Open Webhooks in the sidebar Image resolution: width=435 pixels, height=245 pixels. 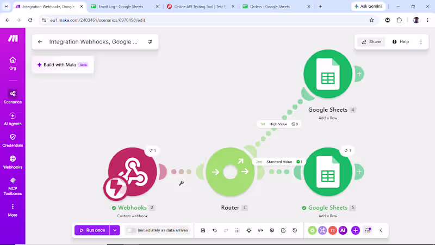[x=13, y=162]
